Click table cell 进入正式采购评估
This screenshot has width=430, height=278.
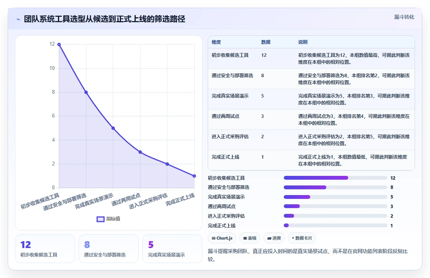point(230,137)
